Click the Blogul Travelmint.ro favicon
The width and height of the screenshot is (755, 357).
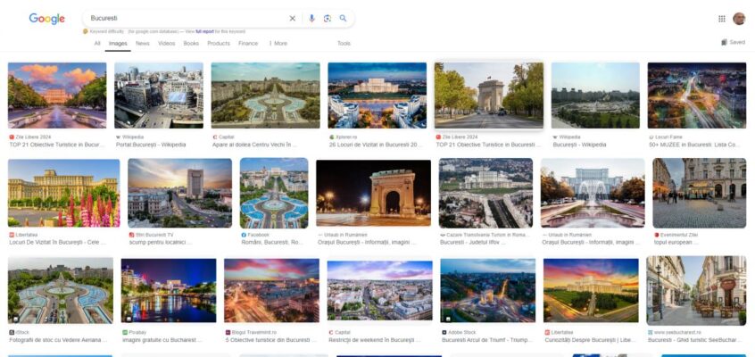[228, 332]
